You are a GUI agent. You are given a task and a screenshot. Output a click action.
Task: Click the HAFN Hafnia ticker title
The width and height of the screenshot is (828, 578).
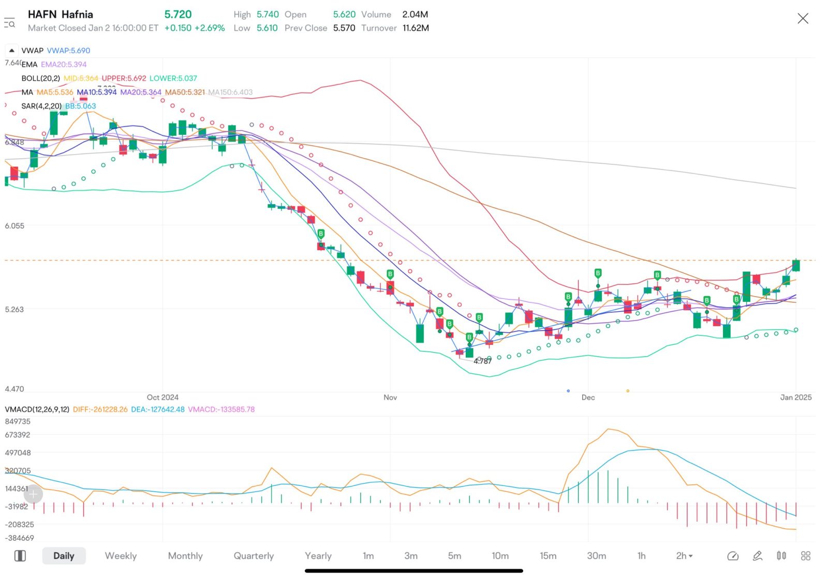(61, 14)
